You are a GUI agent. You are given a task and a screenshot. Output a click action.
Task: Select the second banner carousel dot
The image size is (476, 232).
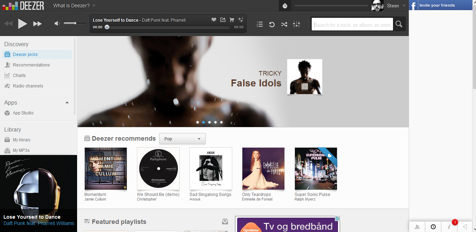(x=203, y=122)
